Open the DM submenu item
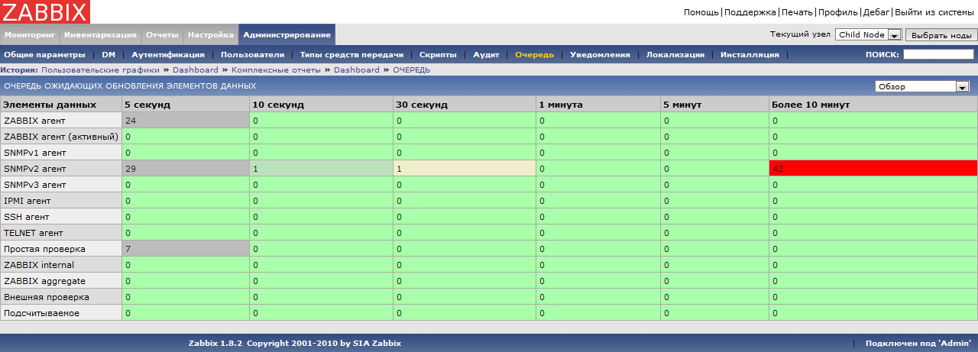The image size is (978, 352). [x=108, y=55]
